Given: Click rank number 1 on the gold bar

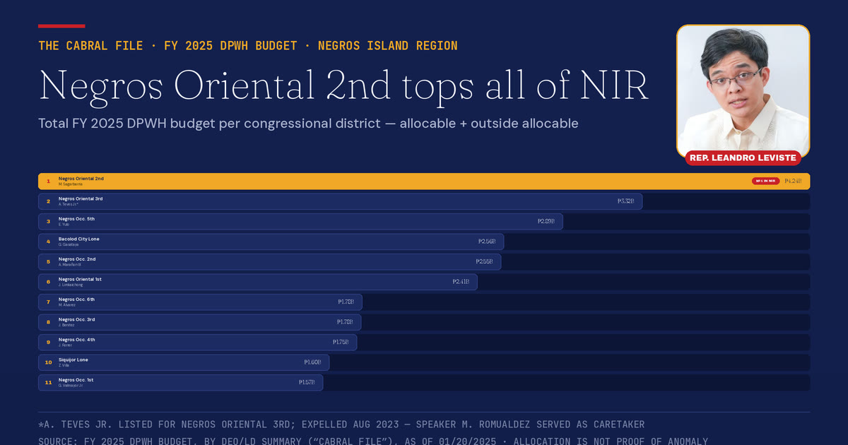Looking at the screenshot, I should 48,182.
